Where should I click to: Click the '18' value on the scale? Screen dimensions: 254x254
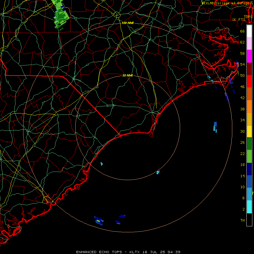tap(242, 165)
